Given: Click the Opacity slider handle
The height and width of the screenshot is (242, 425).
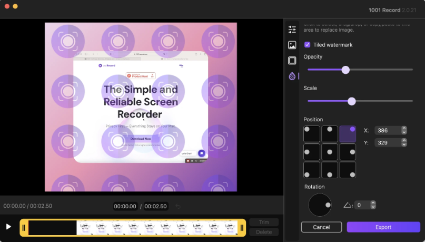Looking at the screenshot, I should 345,70.
